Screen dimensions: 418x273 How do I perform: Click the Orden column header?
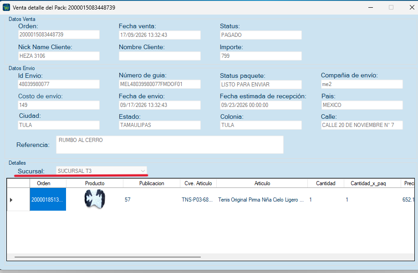point(48,183)
